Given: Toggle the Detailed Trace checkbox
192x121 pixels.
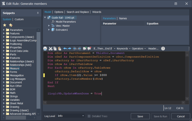Looking at the screenshot, I should point(89,116).
